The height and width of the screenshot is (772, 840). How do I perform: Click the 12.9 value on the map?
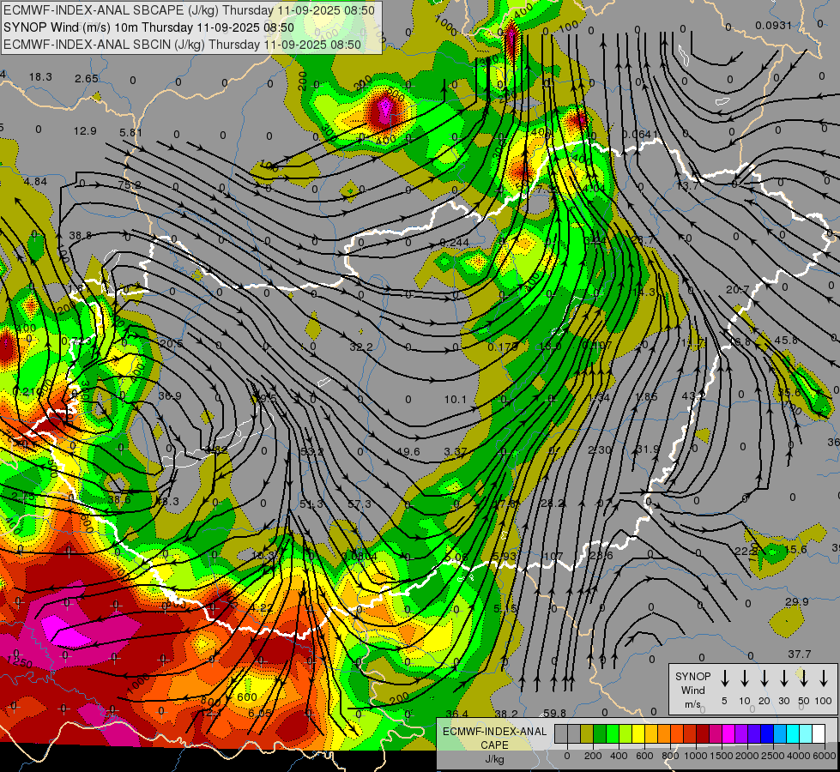pyautogui.click(x=85, y=130)
